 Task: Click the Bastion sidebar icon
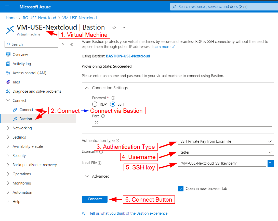pos(15,119)
